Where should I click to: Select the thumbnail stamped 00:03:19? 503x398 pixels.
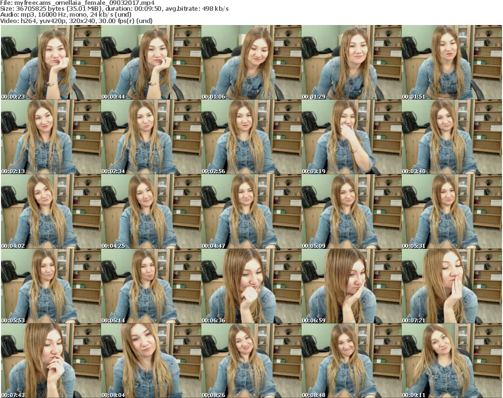(x=351, y=137)
